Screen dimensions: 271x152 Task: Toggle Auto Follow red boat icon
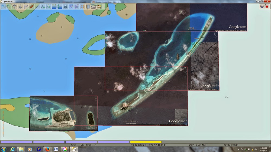click(x=31, y=6)
